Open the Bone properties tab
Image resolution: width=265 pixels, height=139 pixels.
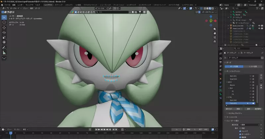coord(221,94)
